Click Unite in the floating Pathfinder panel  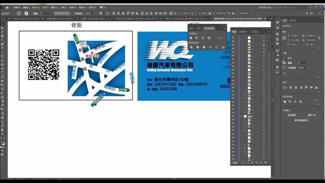191,38
